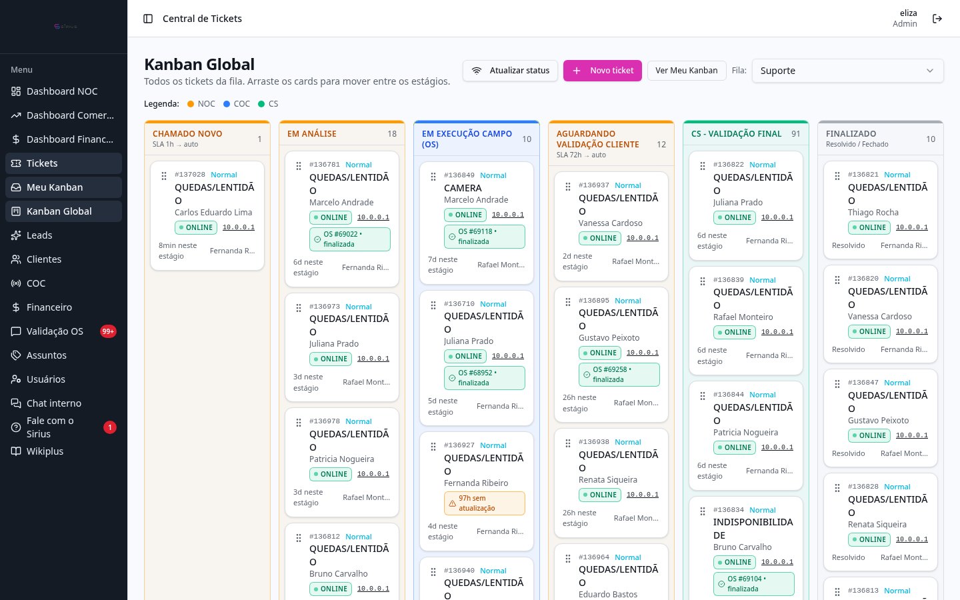Click OS #69104 finalizada badge
Image resolution: width=960 pixels, height=600 pixels.
point(754,584)
